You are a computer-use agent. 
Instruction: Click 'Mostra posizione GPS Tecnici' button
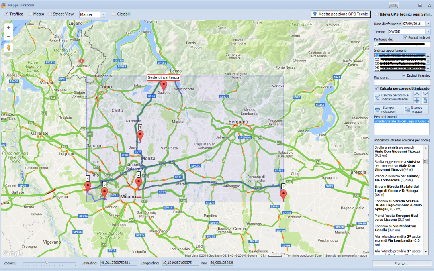coord(340,14)
